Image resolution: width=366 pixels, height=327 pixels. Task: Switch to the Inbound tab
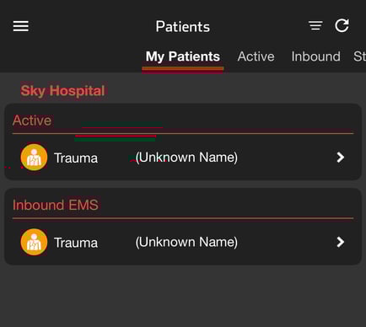point(315,56)
